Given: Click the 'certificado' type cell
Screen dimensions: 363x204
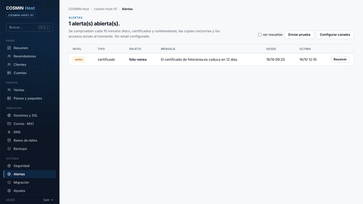Looking at the screenshot, I should [106, 59].
